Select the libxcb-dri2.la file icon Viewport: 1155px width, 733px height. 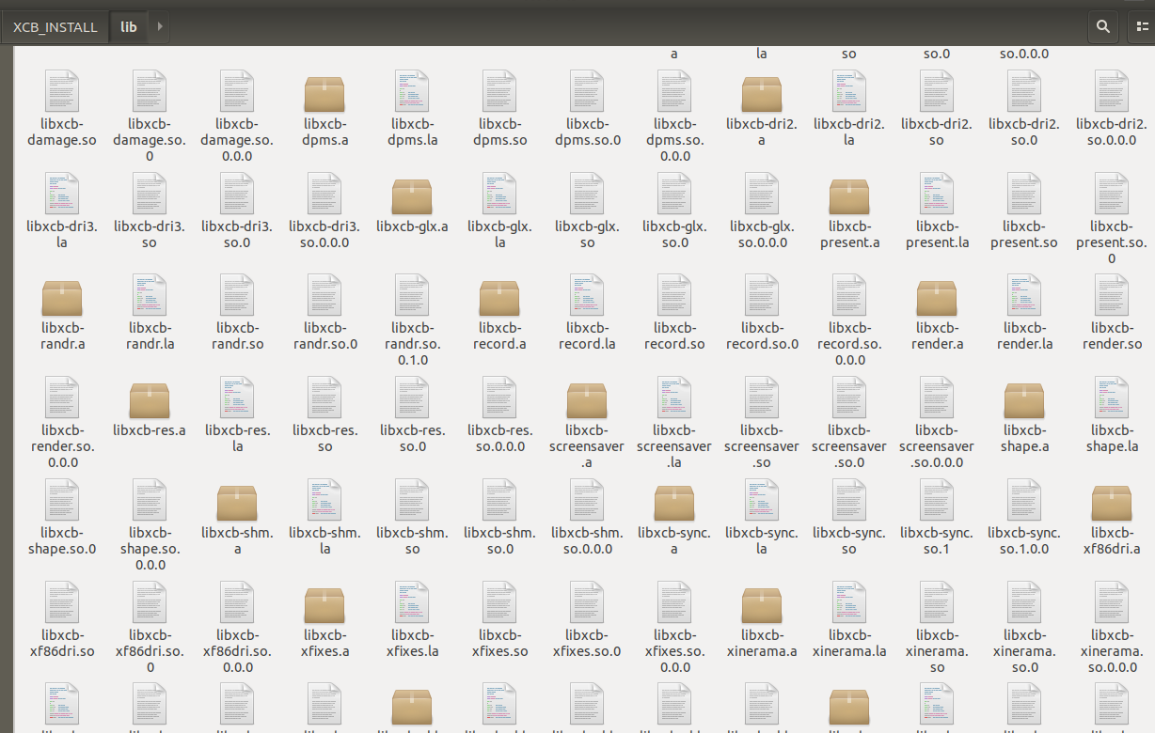coord(849,92)
